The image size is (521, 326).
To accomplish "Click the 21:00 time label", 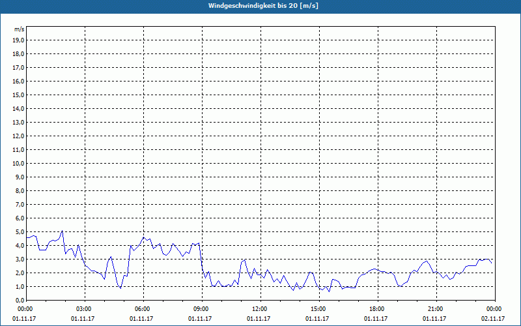I will point(436,309).
